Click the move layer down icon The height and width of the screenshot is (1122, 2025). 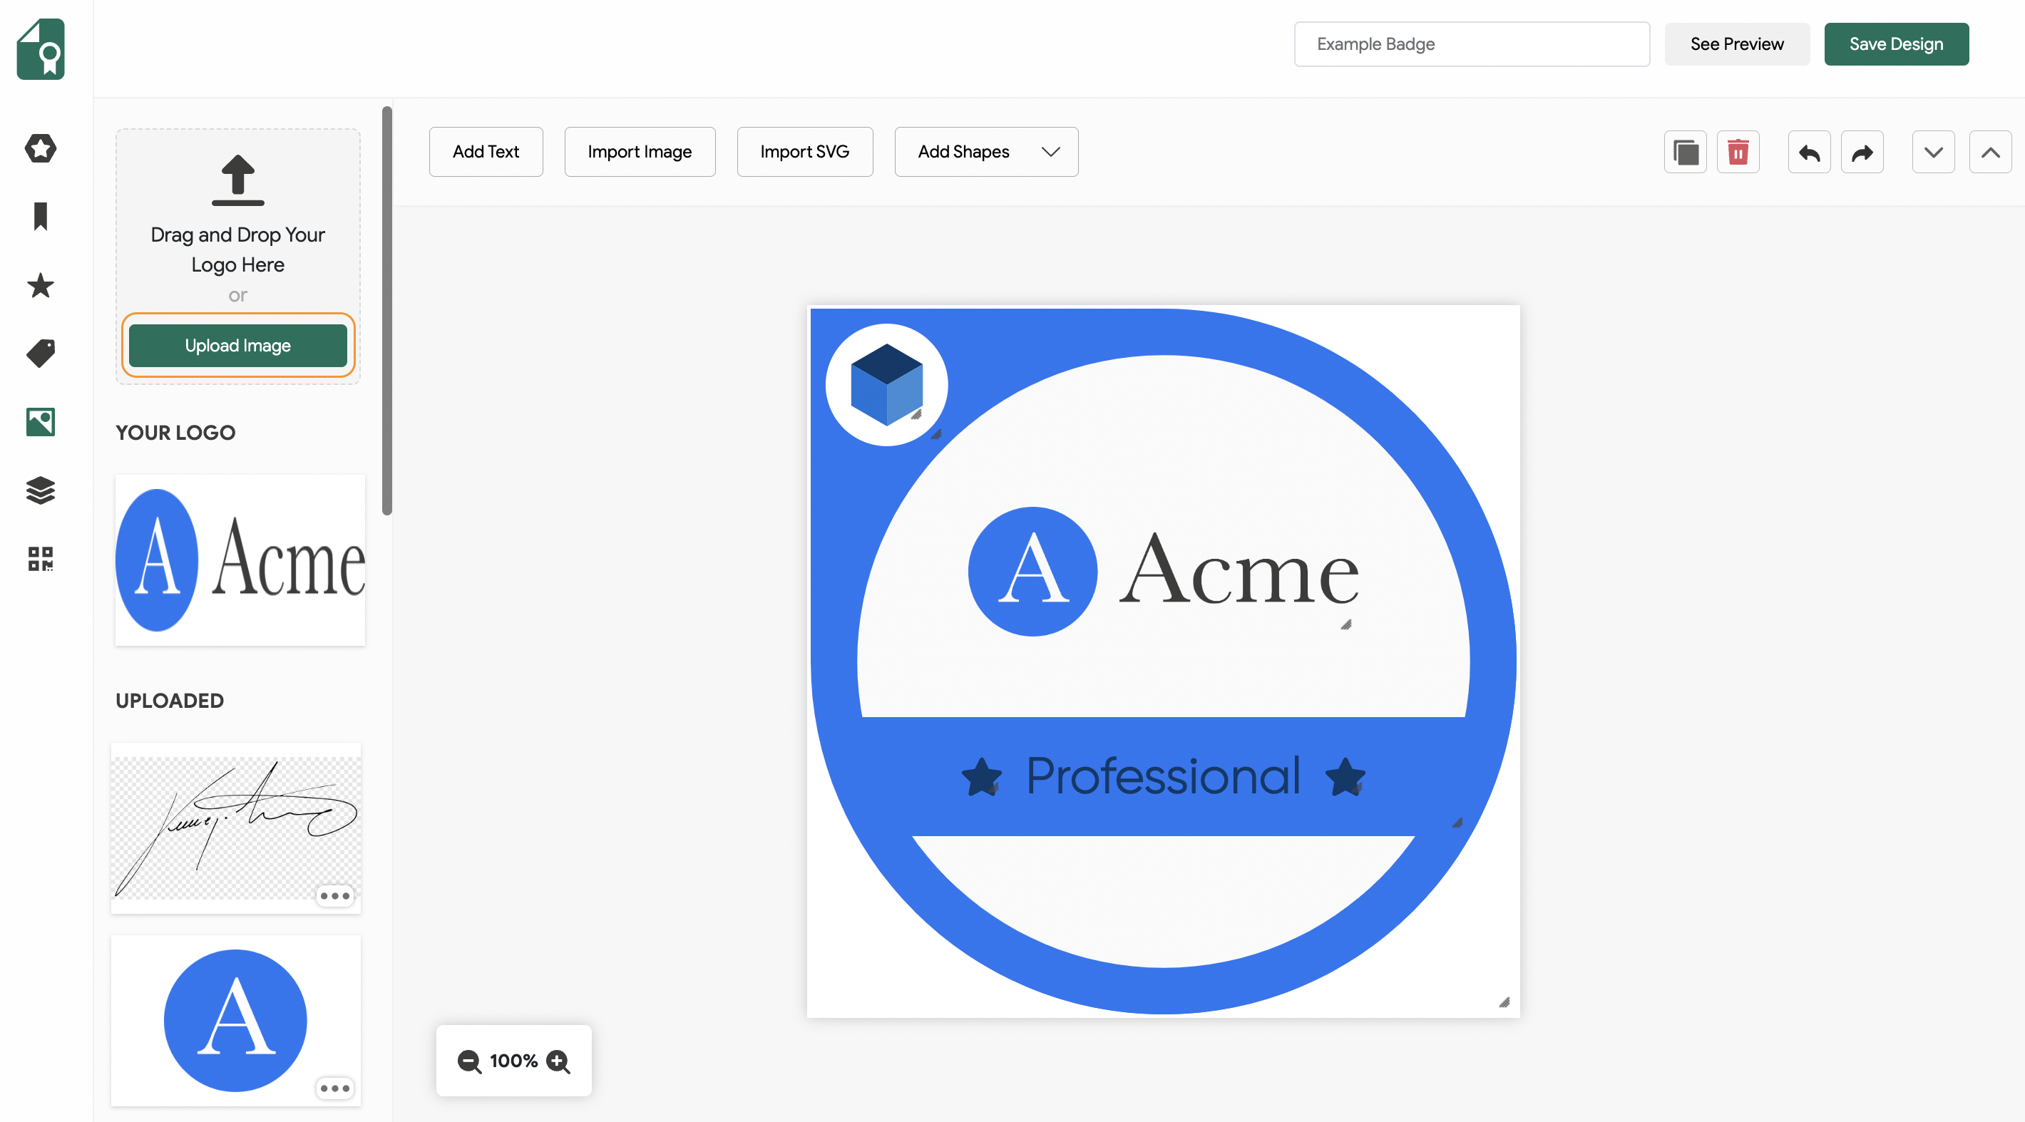[1931, 150]
